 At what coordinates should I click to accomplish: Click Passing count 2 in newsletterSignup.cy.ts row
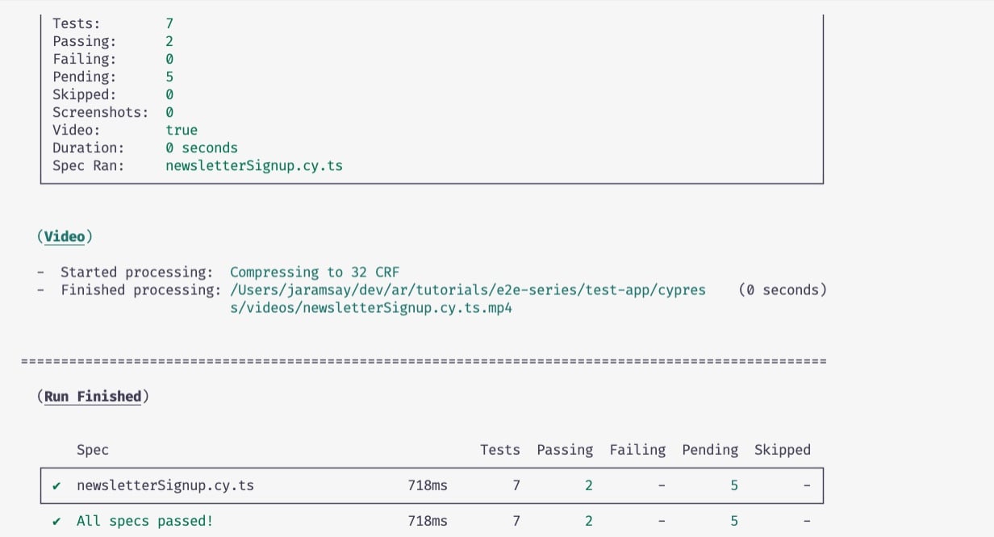point(589,485)
